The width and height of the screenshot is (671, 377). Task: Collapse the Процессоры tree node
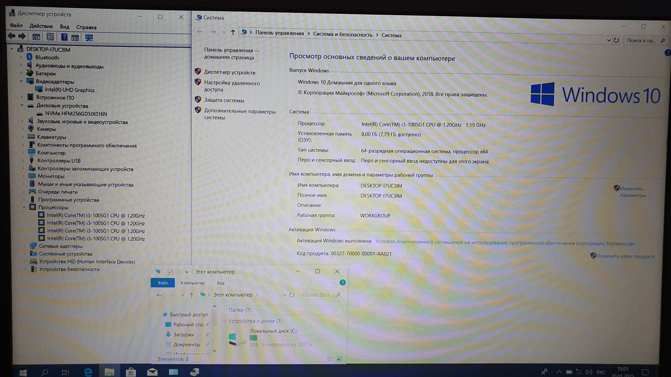click(x=24, y=207)
